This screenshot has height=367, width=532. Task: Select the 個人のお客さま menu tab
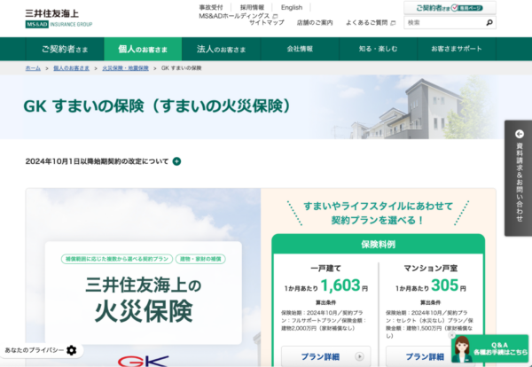143,49
